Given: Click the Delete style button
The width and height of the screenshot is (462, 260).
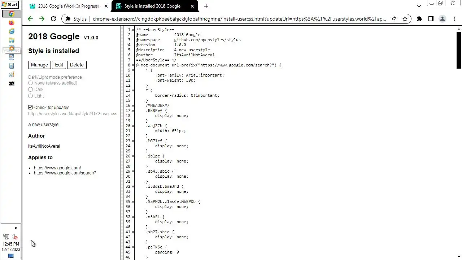Looking at the screenshot, I should click(x=77, y=65).
